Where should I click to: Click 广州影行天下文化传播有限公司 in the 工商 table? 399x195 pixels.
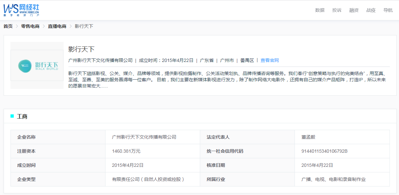click(x=144, y=137)
